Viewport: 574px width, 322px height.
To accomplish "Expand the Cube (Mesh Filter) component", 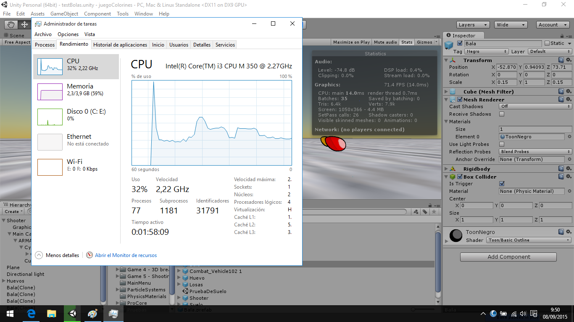I will pos(446,91).
